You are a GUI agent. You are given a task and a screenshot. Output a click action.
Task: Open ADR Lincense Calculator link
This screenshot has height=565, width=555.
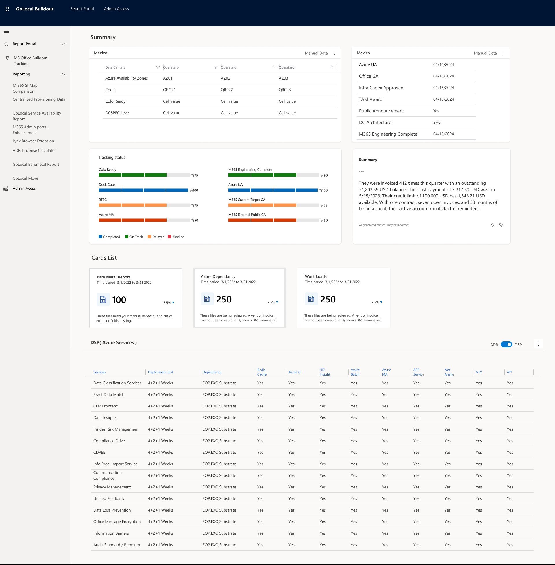[34, 150]
